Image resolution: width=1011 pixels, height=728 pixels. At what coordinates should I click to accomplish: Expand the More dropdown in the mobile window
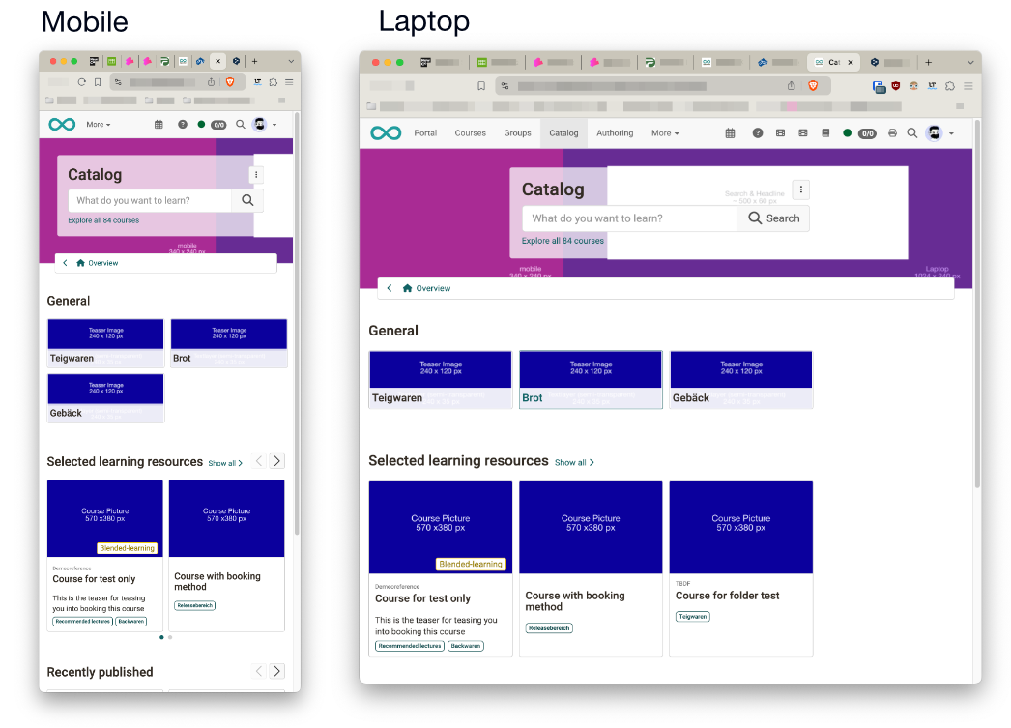click(98, 125)
